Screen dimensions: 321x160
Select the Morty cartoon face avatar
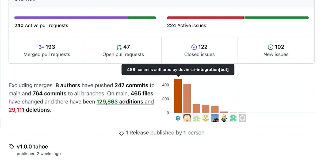click(x=187, y=118)
